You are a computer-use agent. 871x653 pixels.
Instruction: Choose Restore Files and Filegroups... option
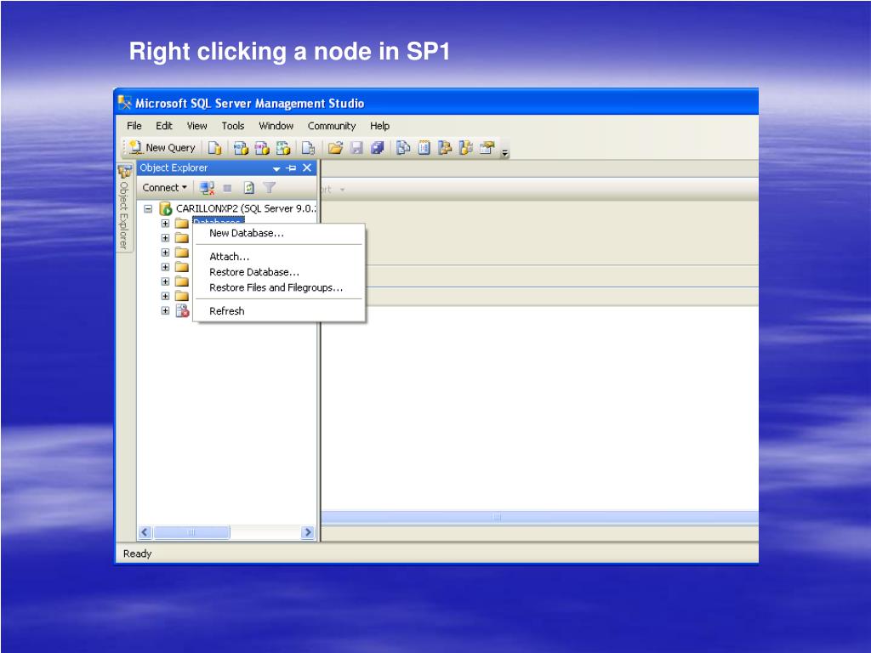279,287
